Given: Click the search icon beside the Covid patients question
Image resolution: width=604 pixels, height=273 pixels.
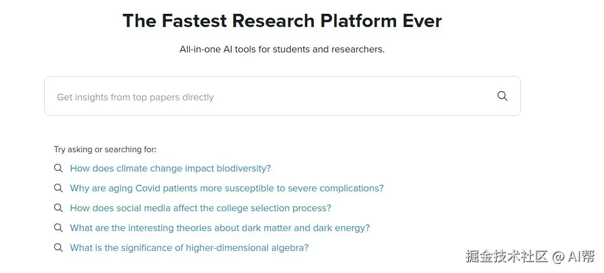Looking at the screenshot, I should point(58,188).
